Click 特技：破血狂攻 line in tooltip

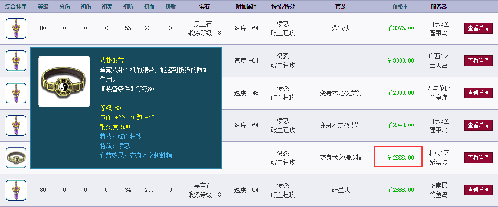click(x=121, y=137)
